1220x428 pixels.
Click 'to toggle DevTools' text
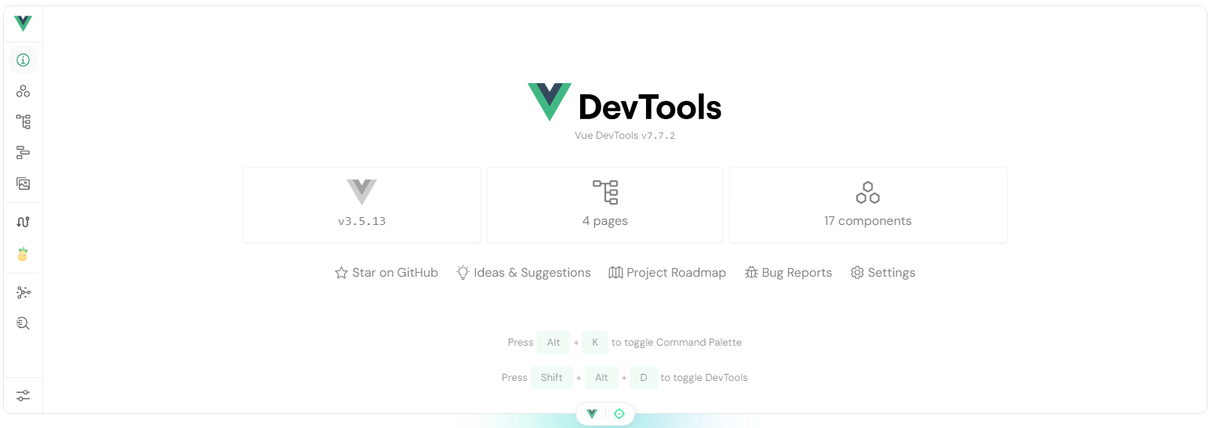click(704, 378)
